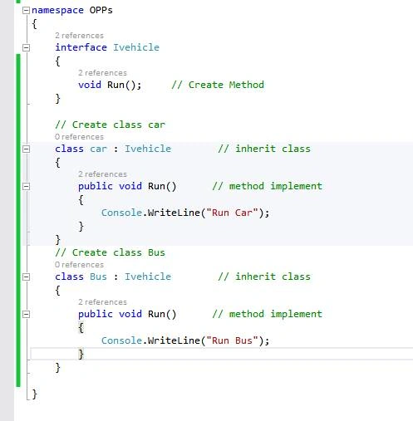
Task: Click the highlighted opening brace of Bus Run()
Action: click(x=81, y=328)
